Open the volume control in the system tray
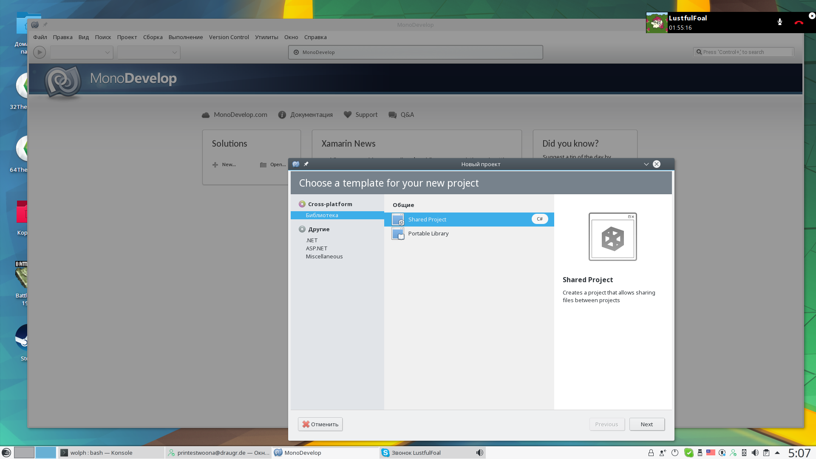This screenshot has height=459, width=816. (755, 453)
